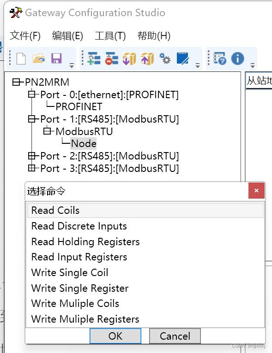Click the New file toolbar icon
The image size is (272, 353).
click(x=21, y=59)
